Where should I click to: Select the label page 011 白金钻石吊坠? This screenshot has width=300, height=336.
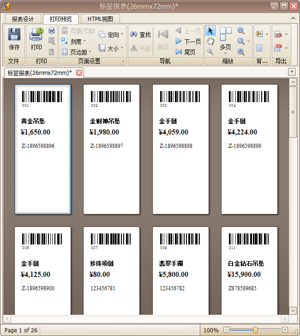pos(249,271)
